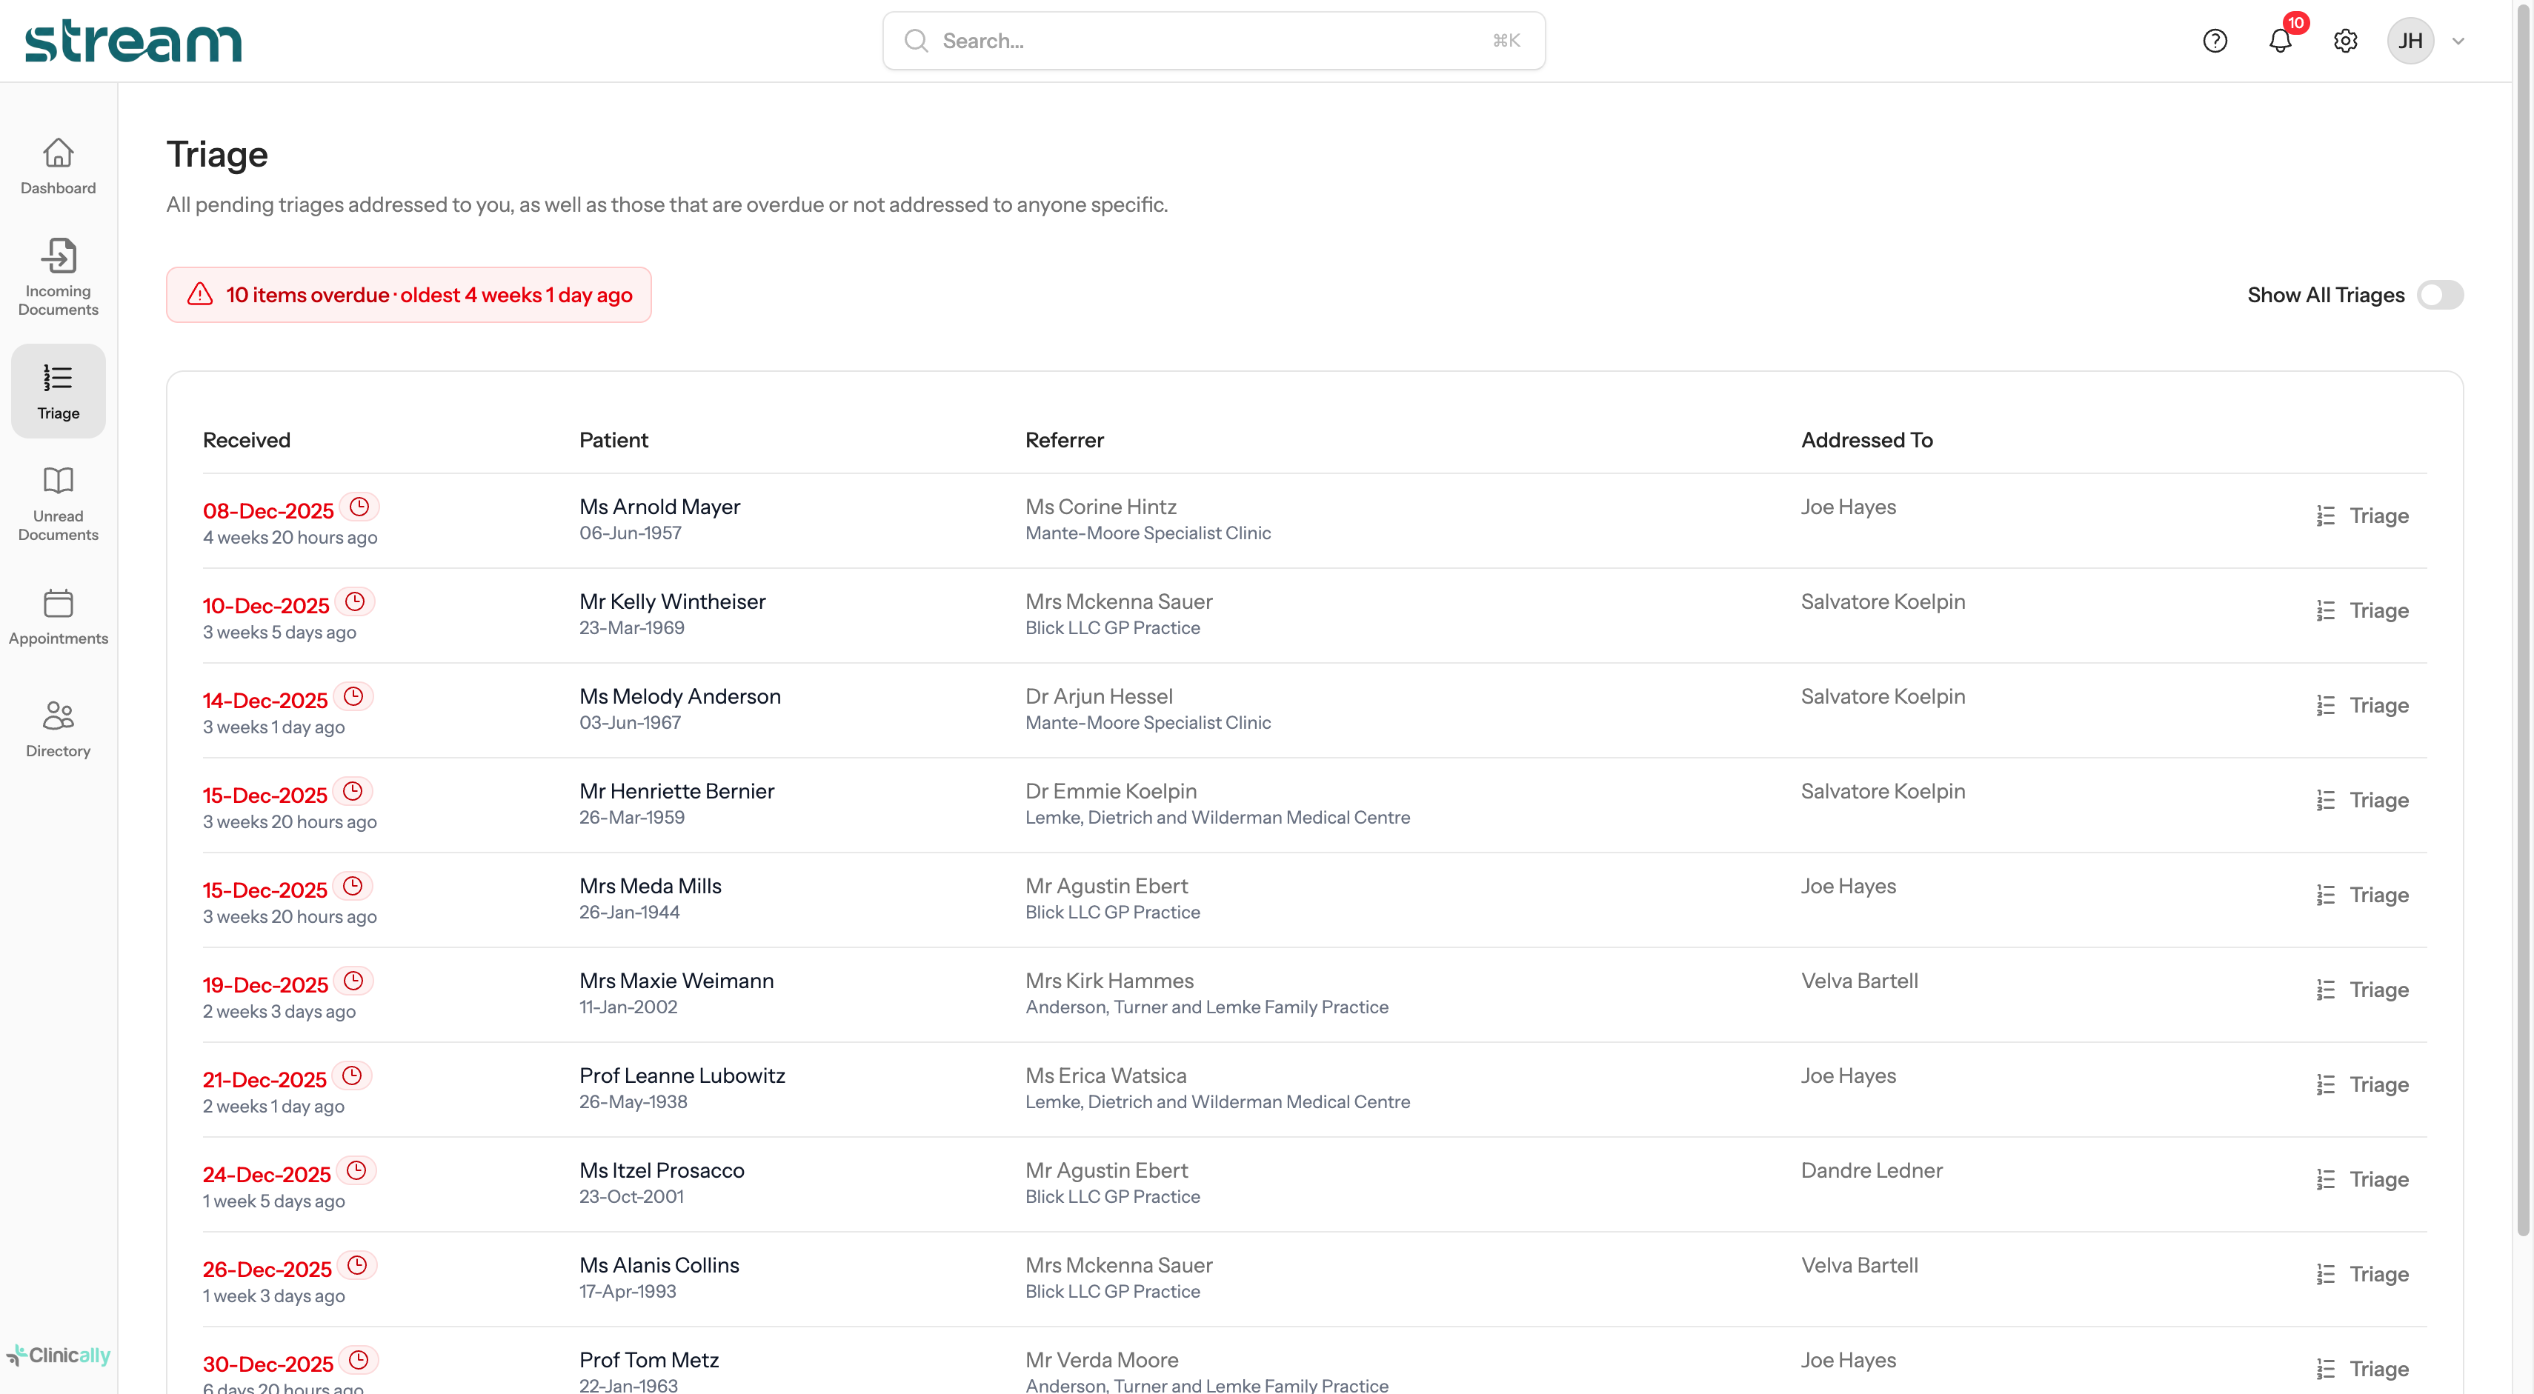
Task: Open the Directory section
Action: [57, 727]
